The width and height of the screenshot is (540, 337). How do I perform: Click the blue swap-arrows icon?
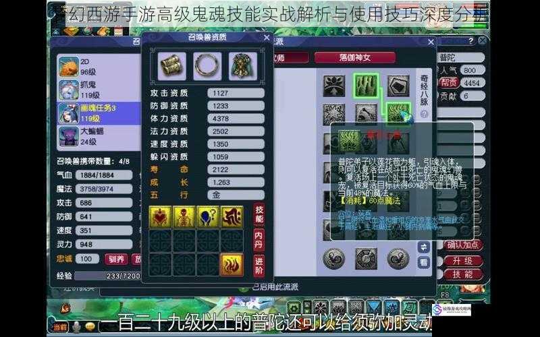424,247
